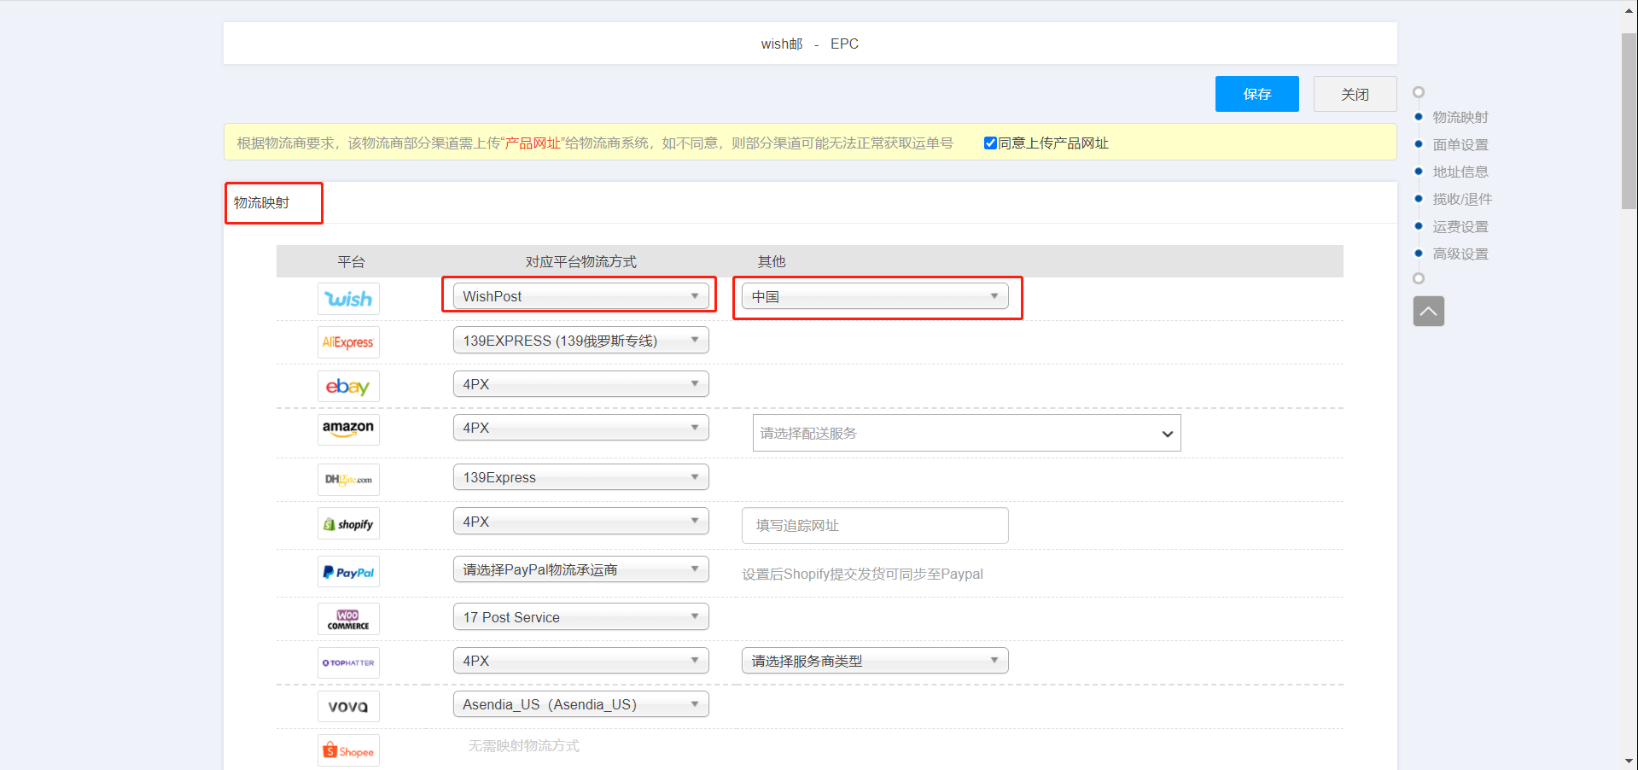Click the Shopee platform logo
1638x770 pixels.
click(348, 750)
